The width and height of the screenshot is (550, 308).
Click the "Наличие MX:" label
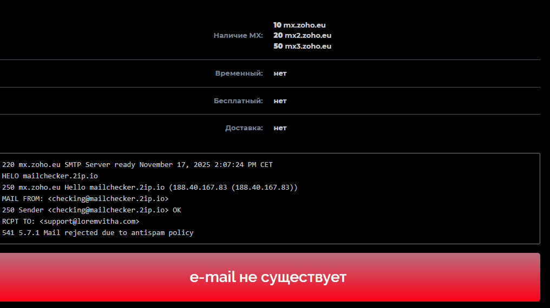click(238, 36)
